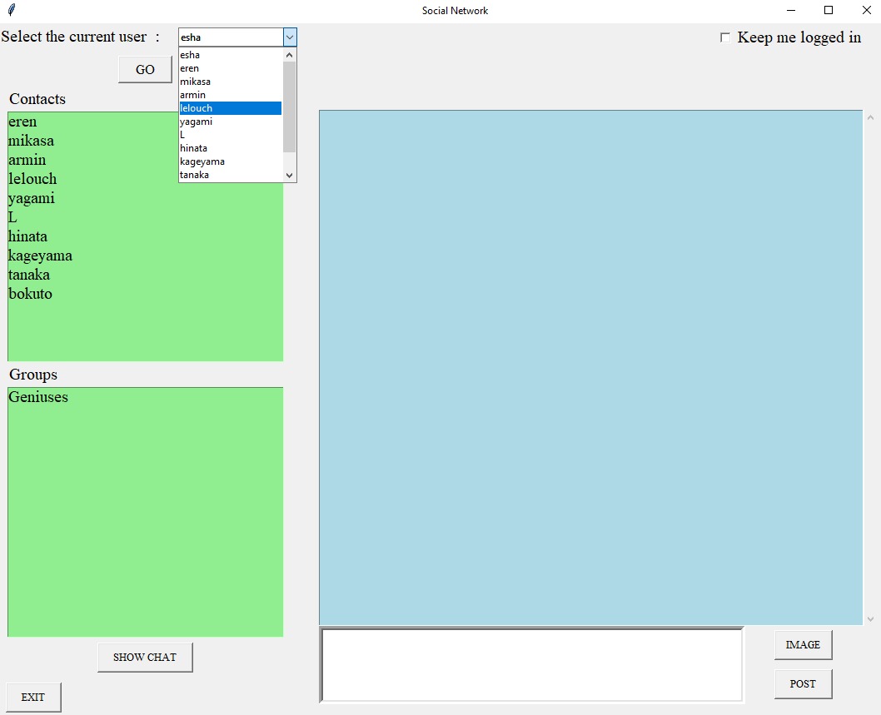Image resolution: width=881 pixels, height=715 pixels.
Task: Click the EXIT button
Action: [x=33, y=697]
